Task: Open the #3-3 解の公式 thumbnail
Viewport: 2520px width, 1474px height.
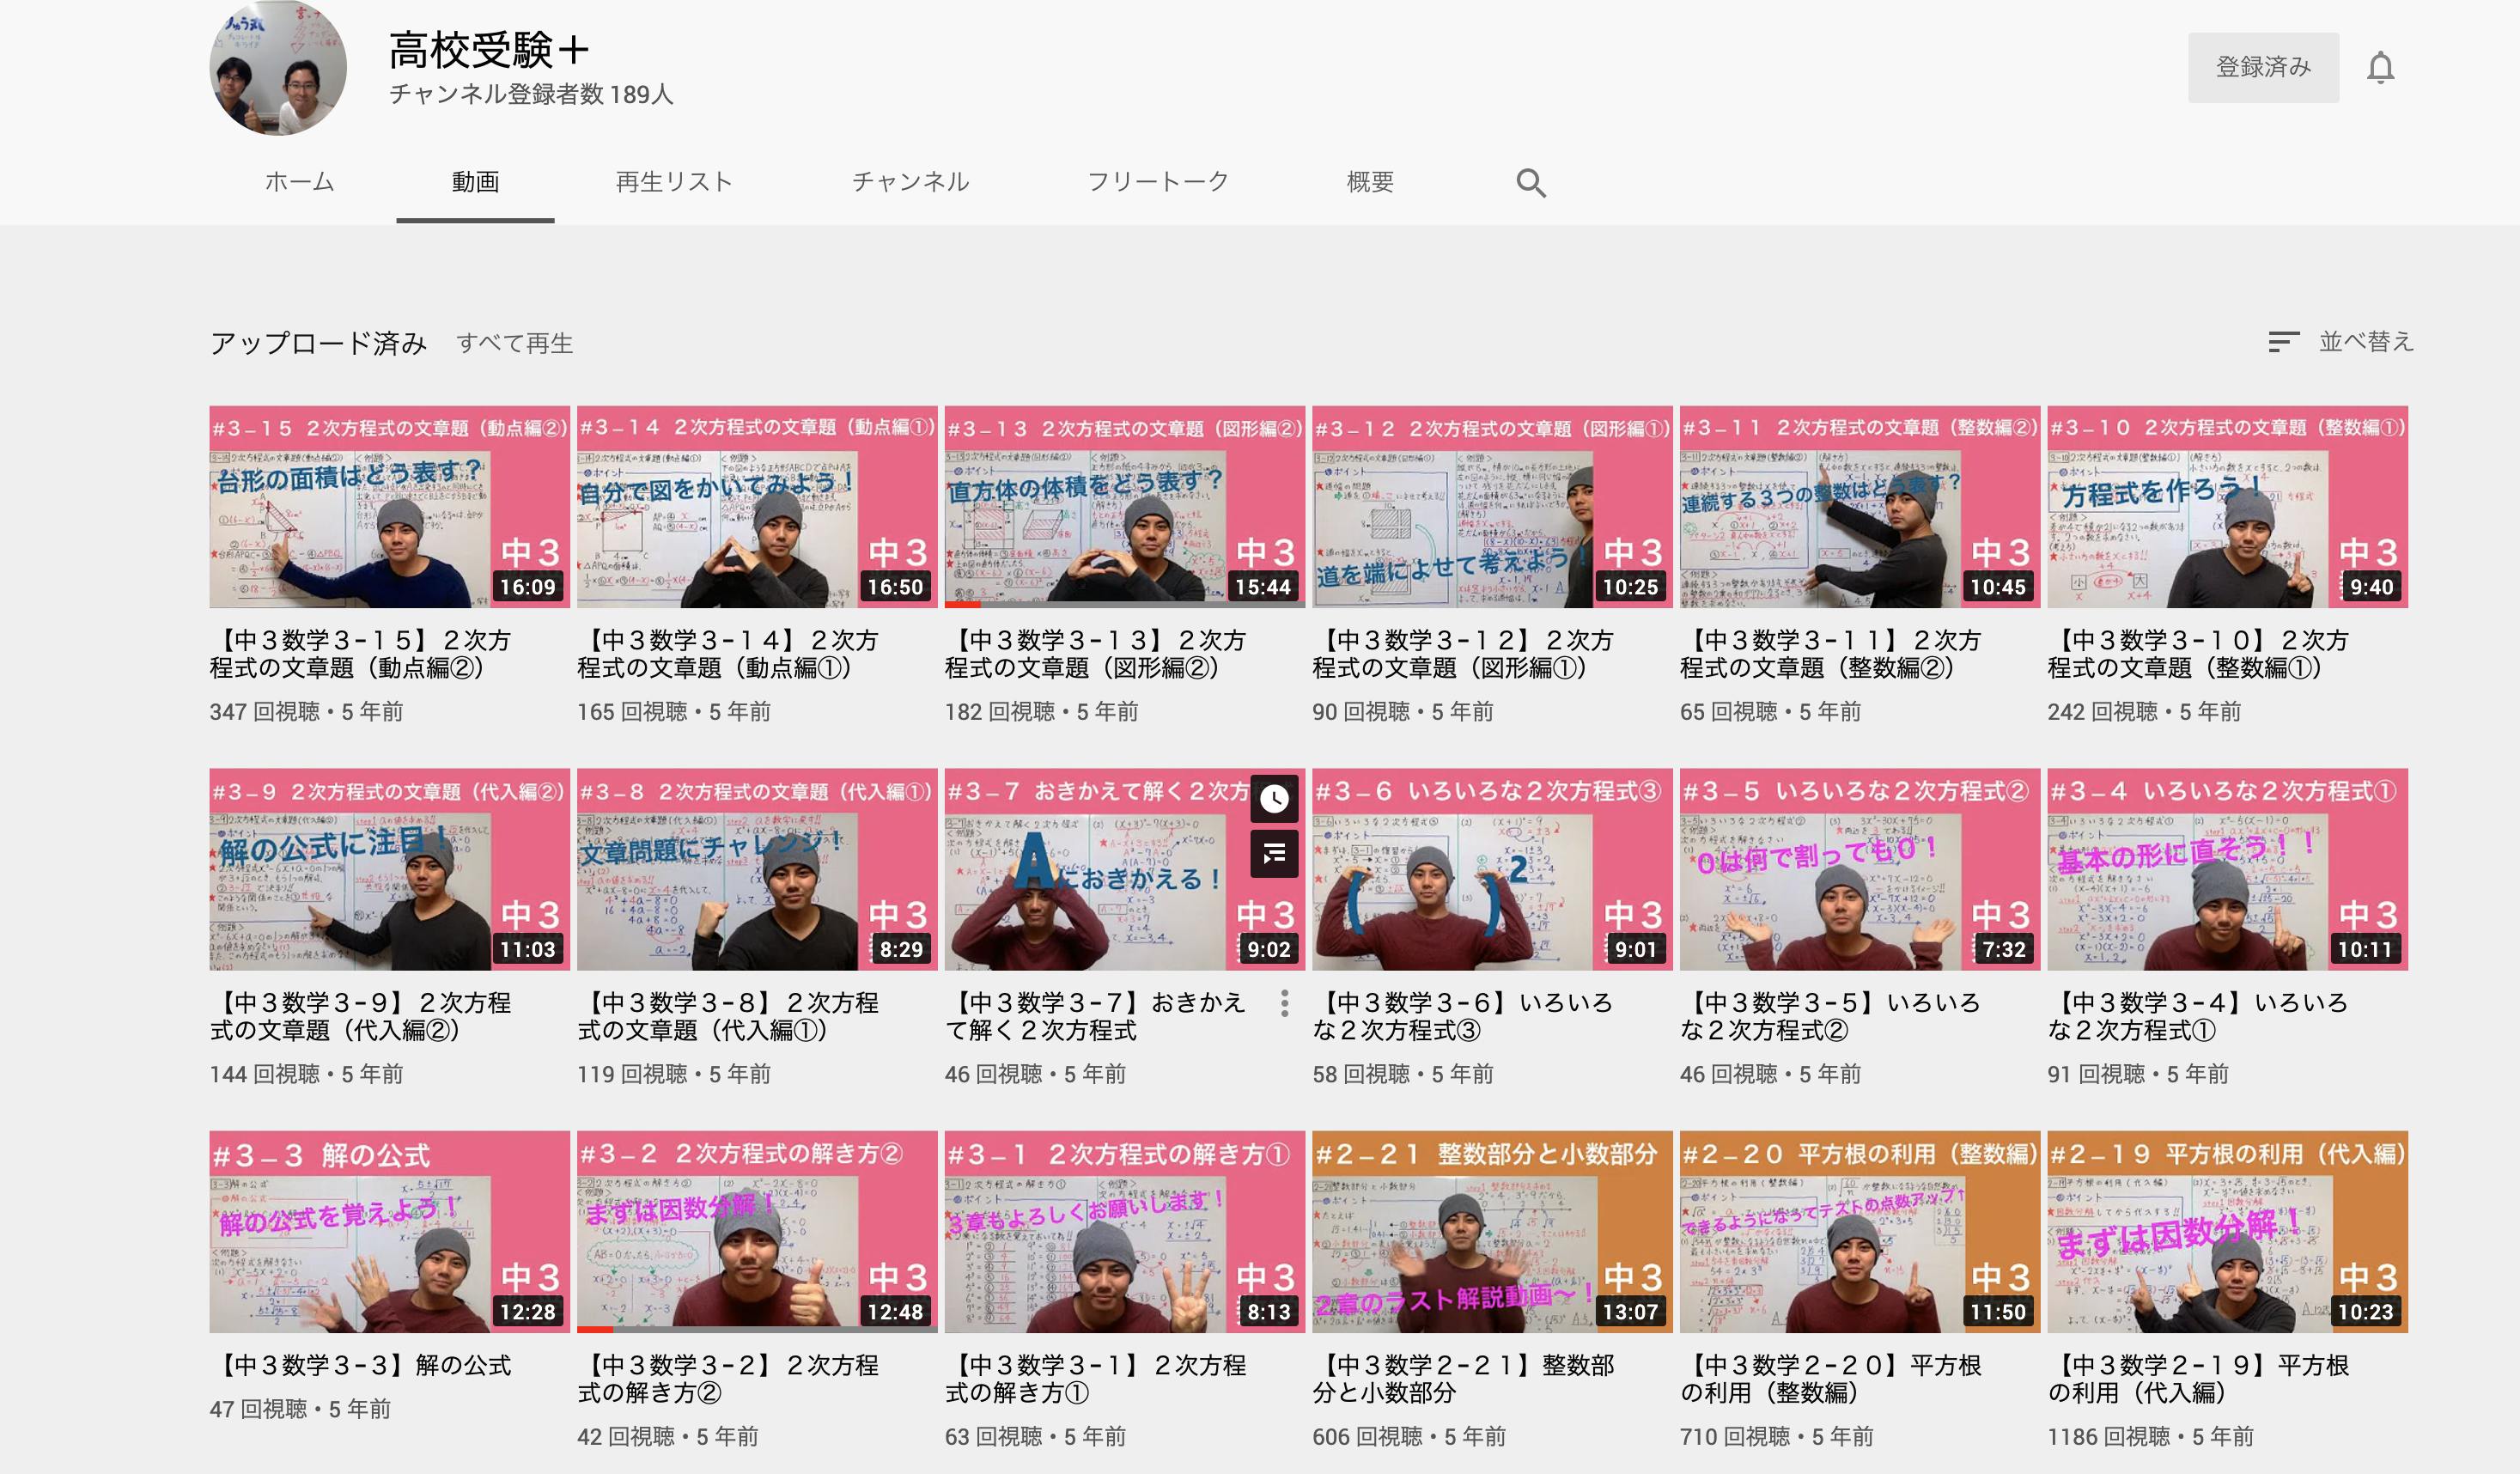Action: tap(389, 1231)
